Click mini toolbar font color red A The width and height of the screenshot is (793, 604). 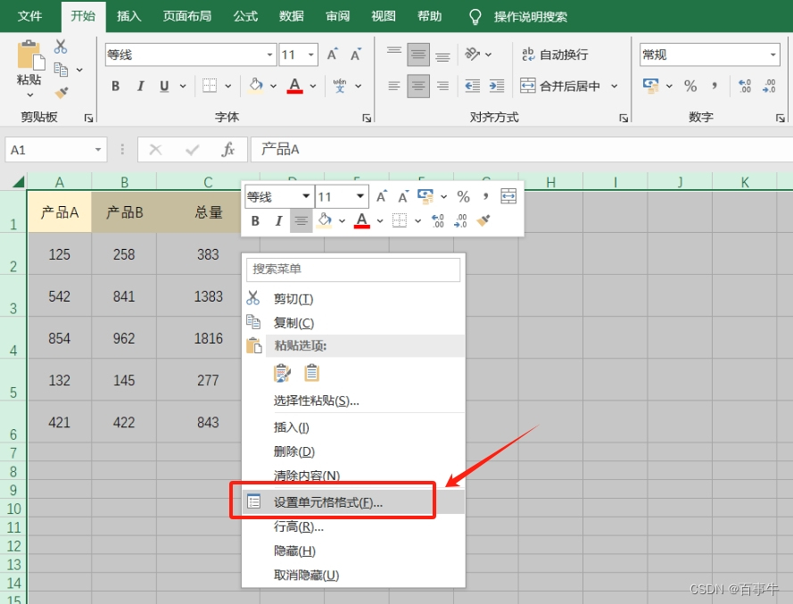tap(361, 220)
